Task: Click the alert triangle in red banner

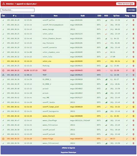Action: coord(4,4)
